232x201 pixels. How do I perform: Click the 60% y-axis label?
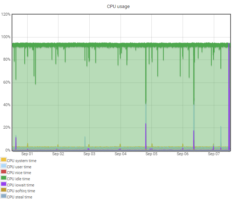7,83
